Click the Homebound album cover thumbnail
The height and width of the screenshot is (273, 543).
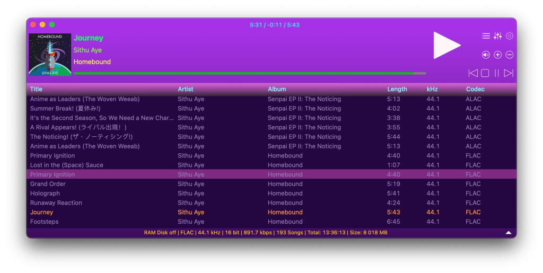pos(50,55)
